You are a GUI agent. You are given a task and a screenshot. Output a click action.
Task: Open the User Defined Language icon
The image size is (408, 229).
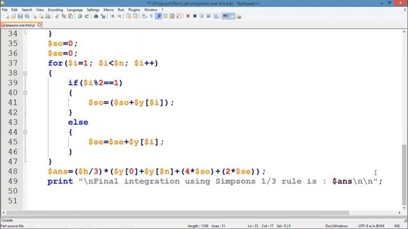click(x=165, y=17)
